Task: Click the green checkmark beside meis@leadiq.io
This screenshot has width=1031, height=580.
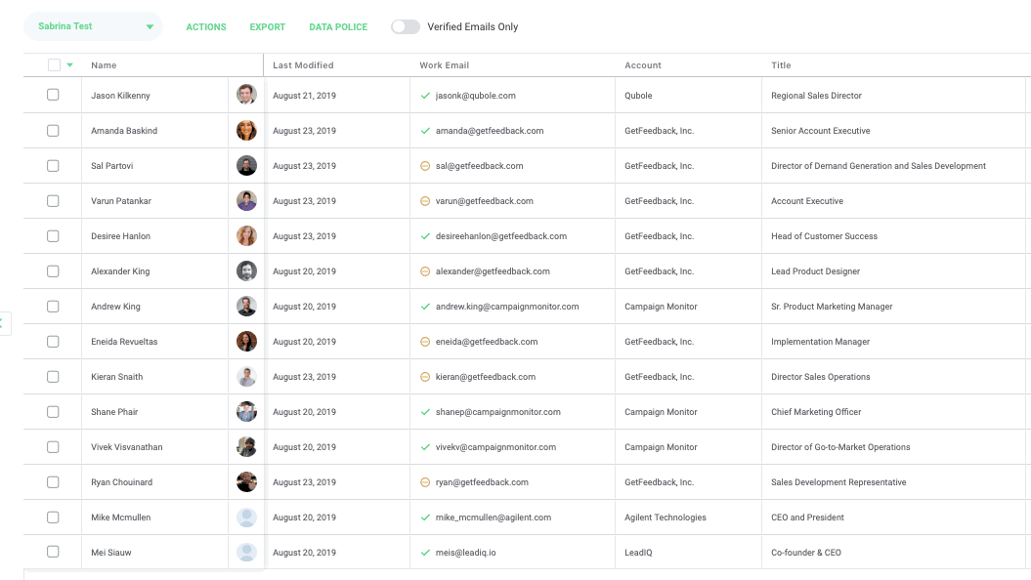Action: pyautogui.click(x=425, y=553)
